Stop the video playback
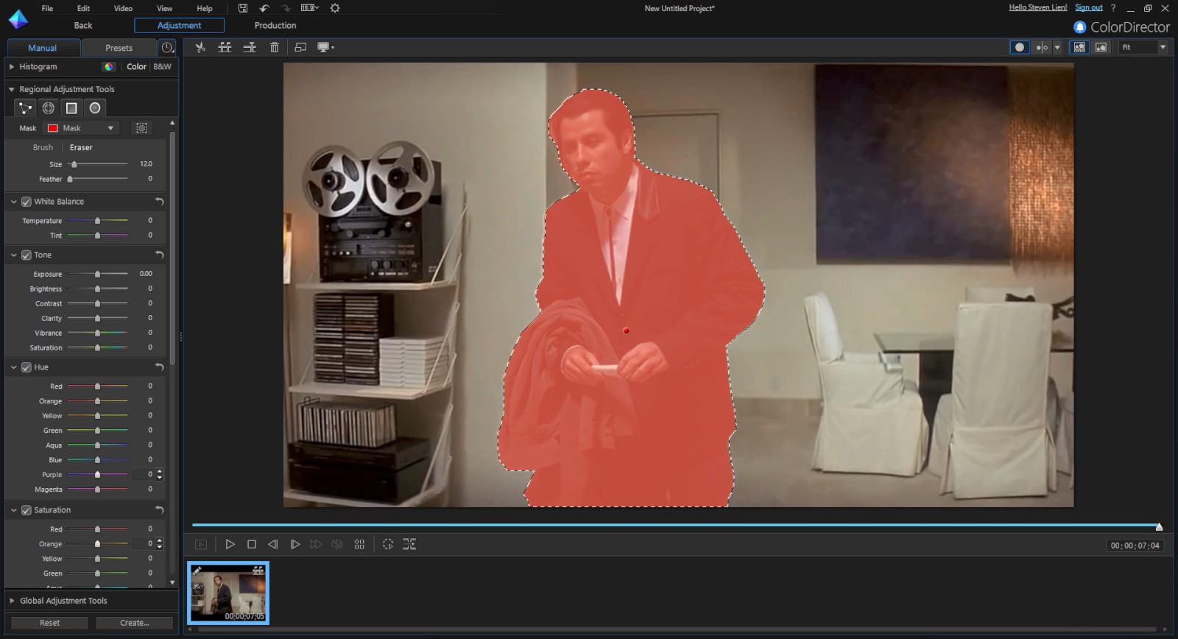 [252, 544]
